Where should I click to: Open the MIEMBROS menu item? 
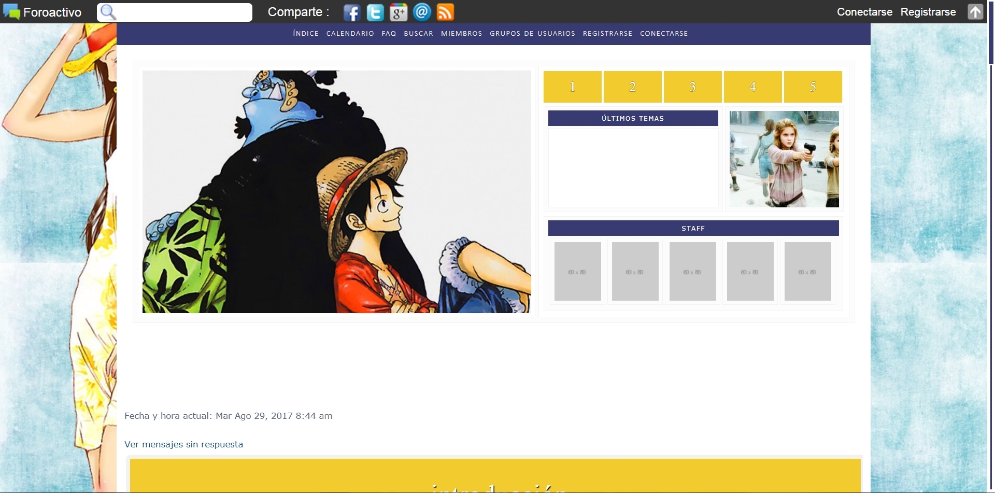point(462,33)
